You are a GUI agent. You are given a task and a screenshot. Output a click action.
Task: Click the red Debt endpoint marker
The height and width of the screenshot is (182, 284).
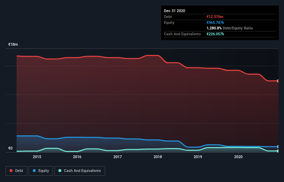click(x=278, y=81)
